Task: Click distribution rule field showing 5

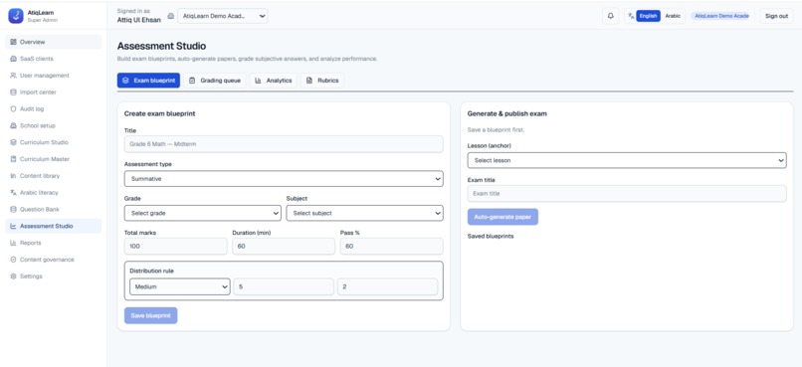Action: (x=284, y=286)
